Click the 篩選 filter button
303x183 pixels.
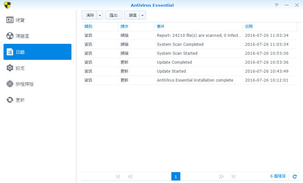click(133, 15)
